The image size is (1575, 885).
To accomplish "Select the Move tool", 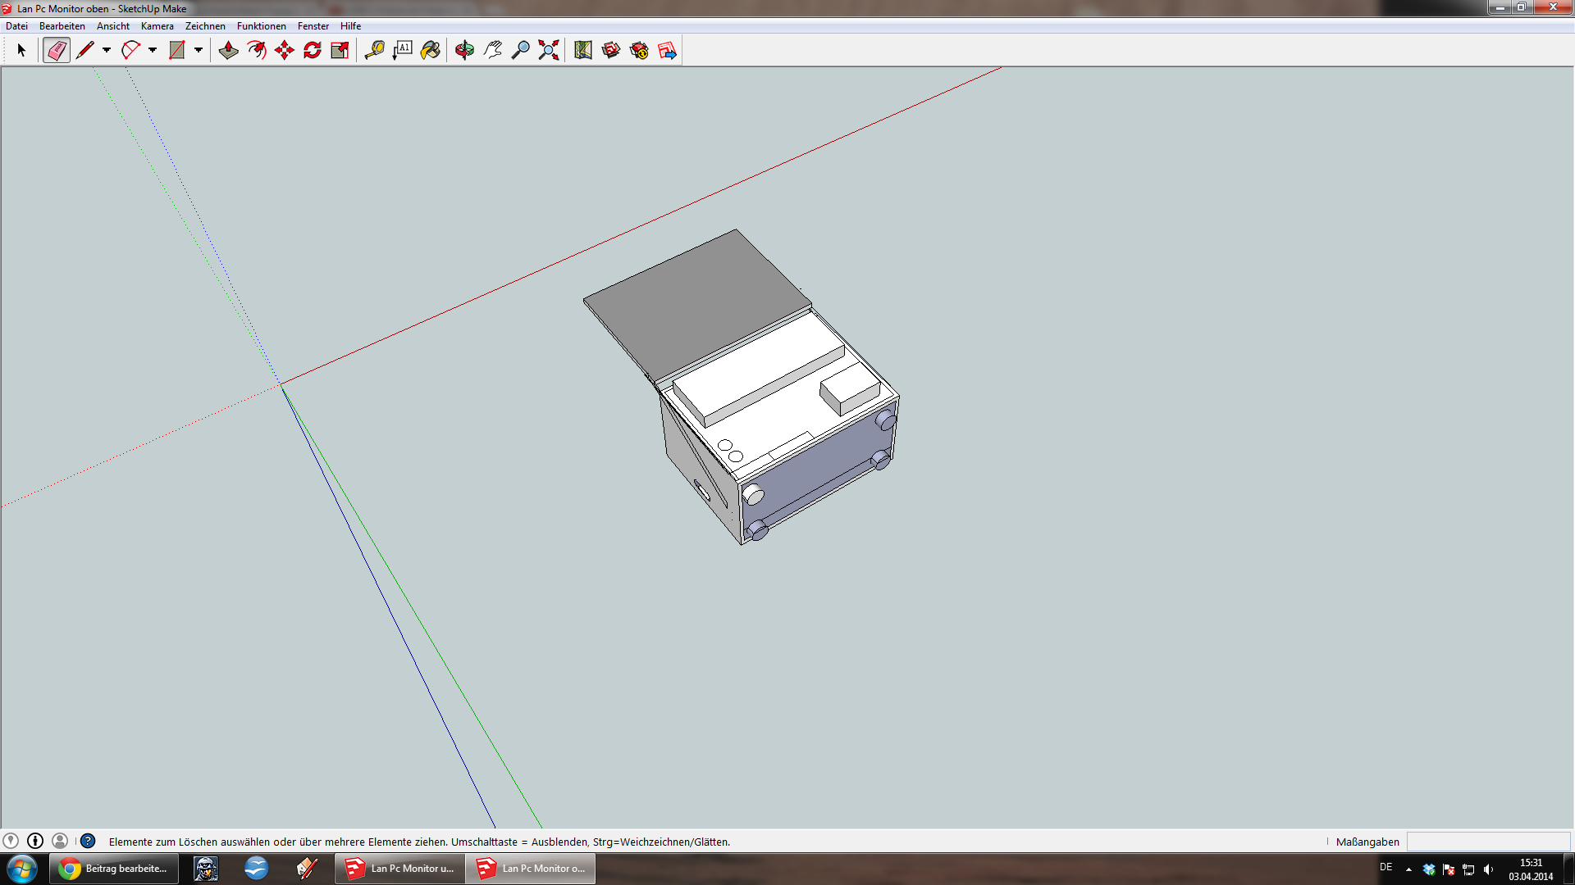I will (285, 51).
